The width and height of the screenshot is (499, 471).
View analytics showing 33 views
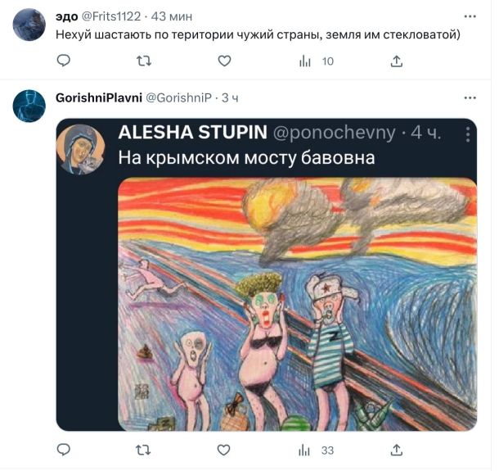click(316, 451)
